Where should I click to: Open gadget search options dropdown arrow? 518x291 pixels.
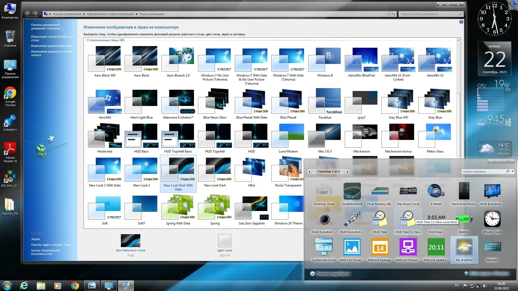coord(513,171)
